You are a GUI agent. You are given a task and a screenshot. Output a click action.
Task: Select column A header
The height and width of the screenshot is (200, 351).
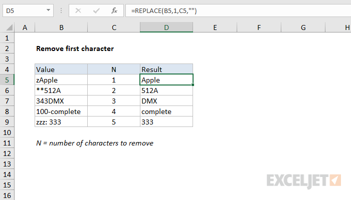[x=25, y=27]
